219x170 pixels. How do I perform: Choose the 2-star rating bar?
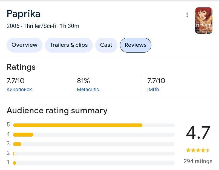click(94, 154)
